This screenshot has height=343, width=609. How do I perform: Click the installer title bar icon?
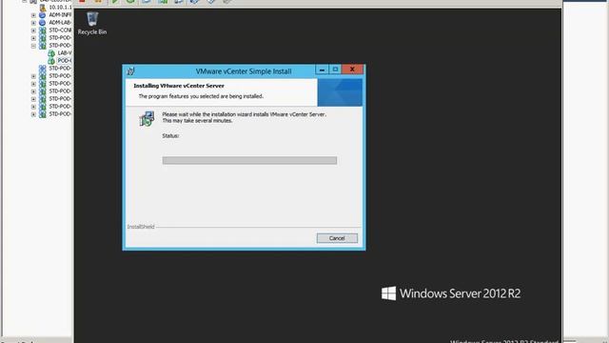[131, 71]
